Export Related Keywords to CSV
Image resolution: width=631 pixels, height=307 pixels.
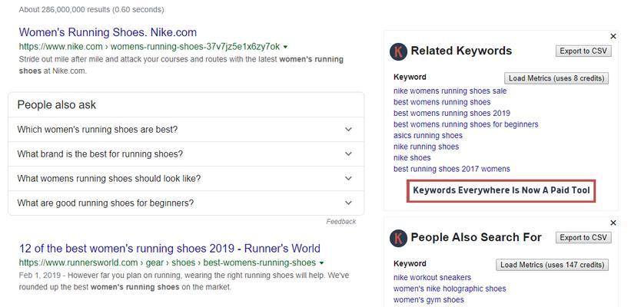[x=583, y=51]
